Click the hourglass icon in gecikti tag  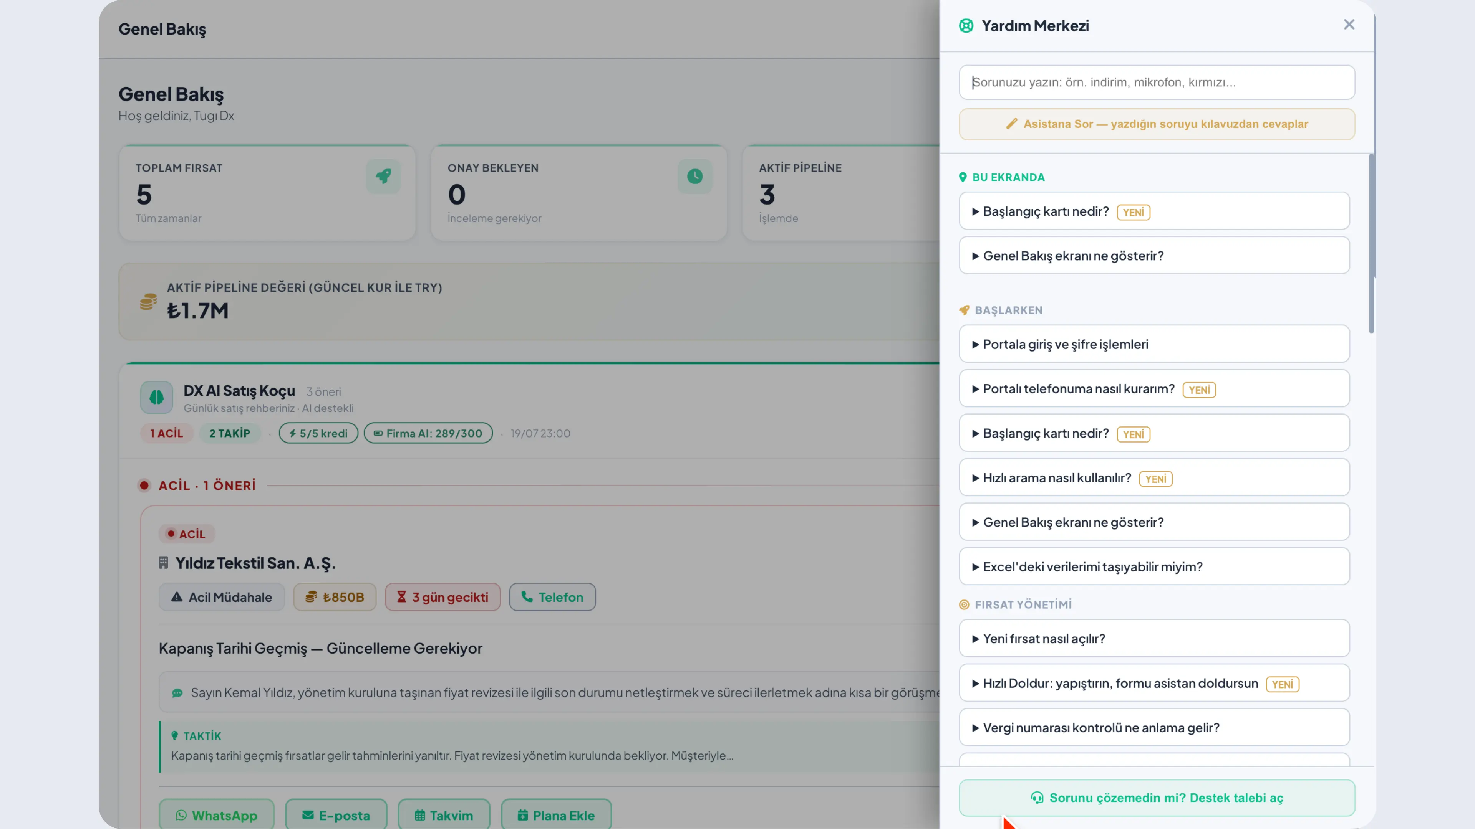401,597
